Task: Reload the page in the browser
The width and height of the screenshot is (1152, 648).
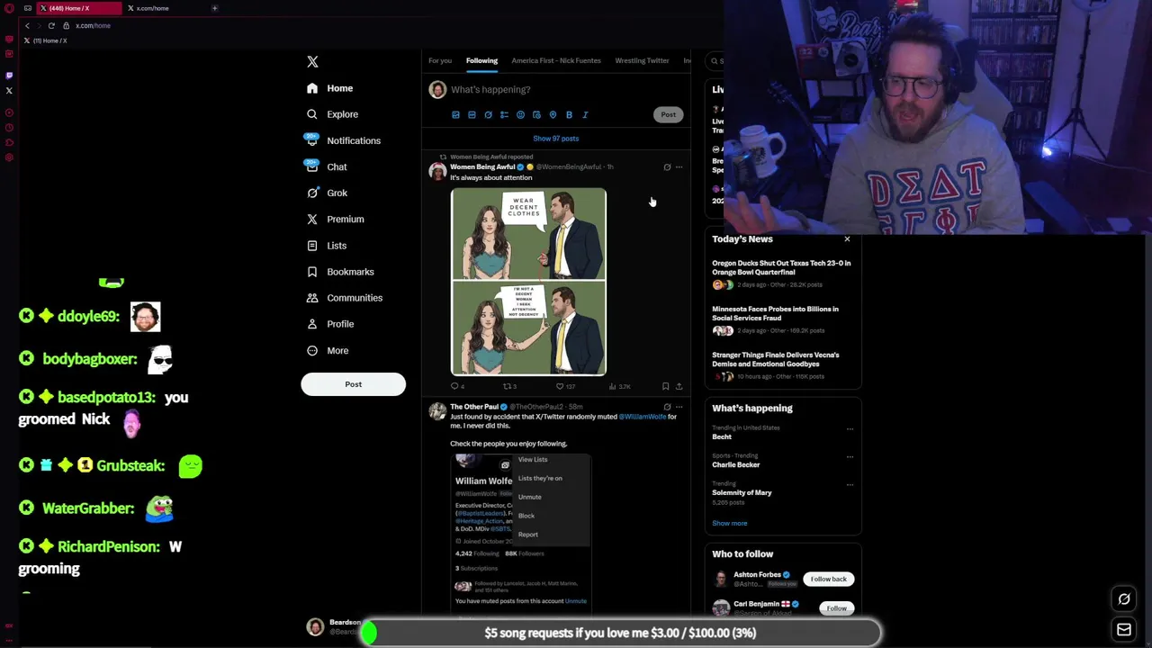Action: (51, 25)
